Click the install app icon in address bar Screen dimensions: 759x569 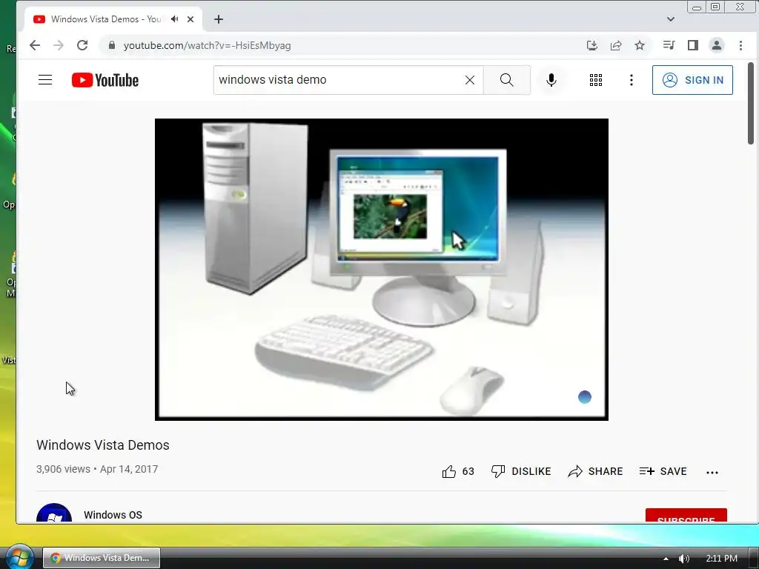pos(591,45)
